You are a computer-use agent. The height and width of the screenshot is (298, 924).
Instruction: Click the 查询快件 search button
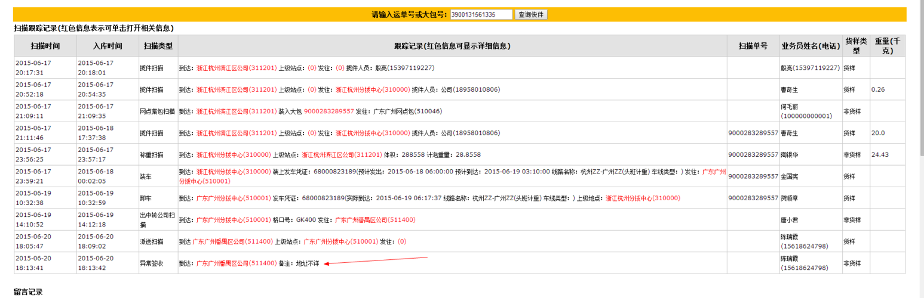(531, 14)
